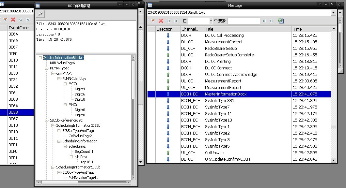The image size is (346, 188).
Task: Select event code 003B in left list
Action: pyautogui.click(x=17, y=112)
